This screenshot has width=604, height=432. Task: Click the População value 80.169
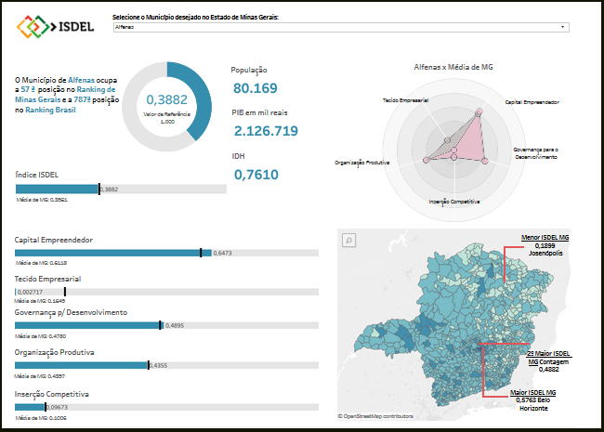tap(256, 88)
